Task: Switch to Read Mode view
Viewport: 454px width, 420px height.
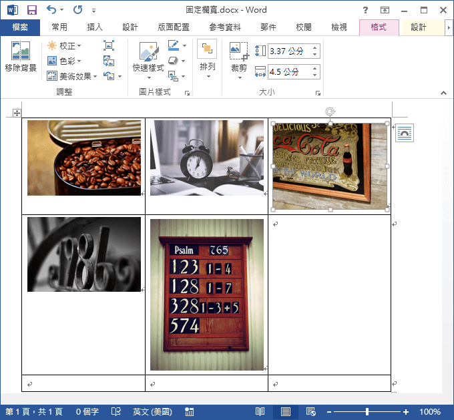Action: tap(260, 412)
